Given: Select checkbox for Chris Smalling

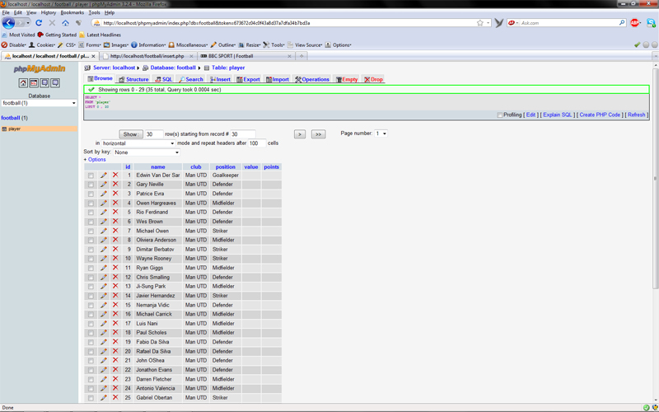Looking at the screenshot, I should click(x=91, y=278).
